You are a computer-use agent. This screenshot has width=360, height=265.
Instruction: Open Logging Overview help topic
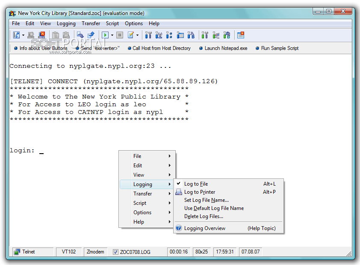click(229, 228)
